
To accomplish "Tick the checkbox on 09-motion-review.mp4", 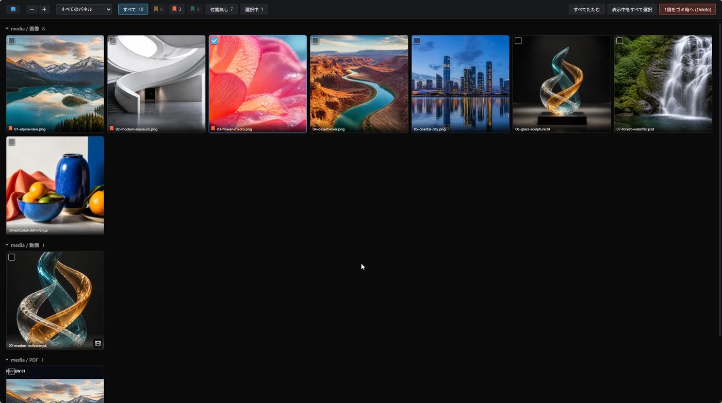I will (x=12, y=257).
